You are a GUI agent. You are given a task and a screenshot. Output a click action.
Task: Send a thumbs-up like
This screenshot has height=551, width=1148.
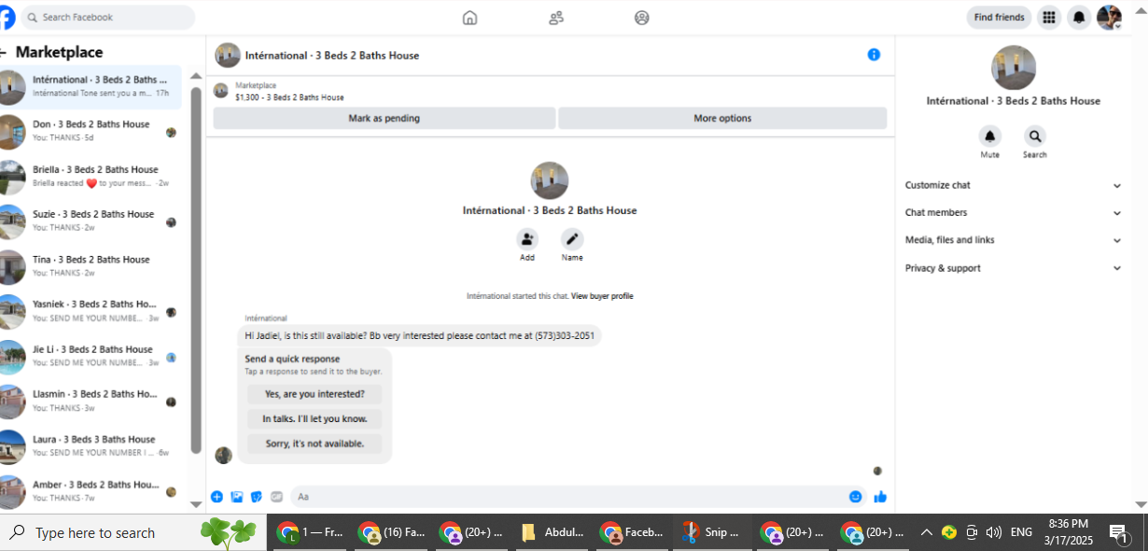[x=880, y=497]
